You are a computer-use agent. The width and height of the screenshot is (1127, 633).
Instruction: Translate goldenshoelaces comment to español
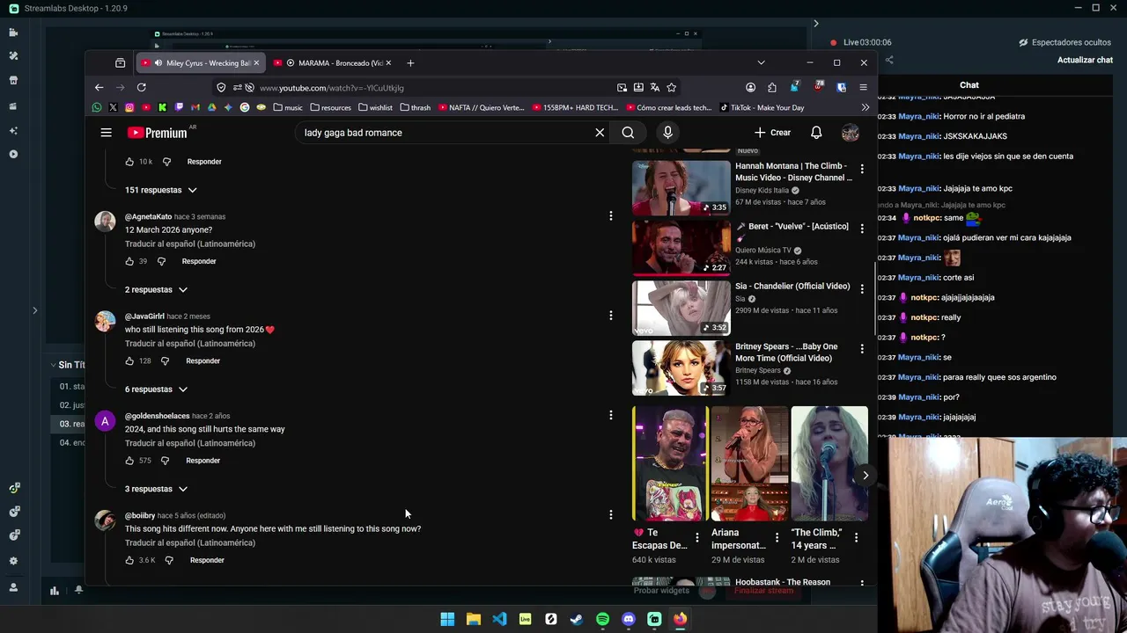click(x=190, y=443)
